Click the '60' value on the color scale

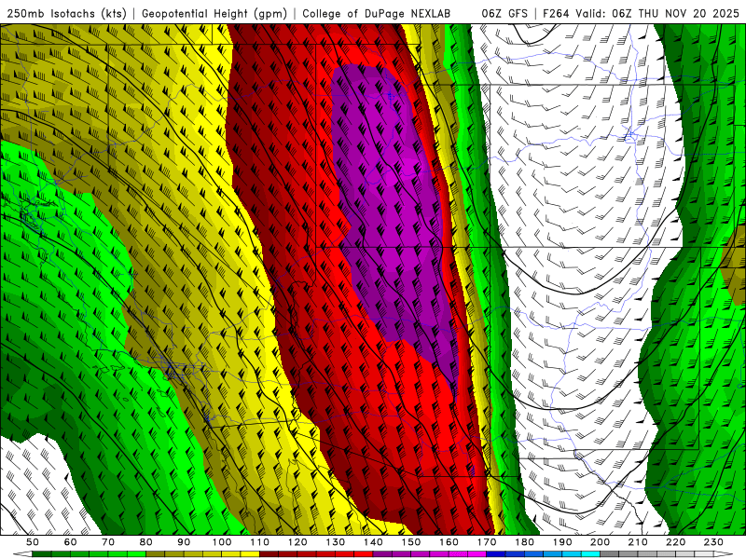(70, 542)
